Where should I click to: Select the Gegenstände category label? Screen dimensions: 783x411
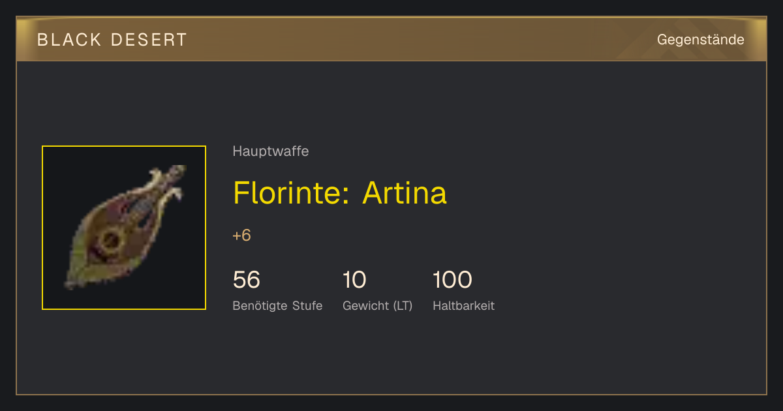[700, 40]
